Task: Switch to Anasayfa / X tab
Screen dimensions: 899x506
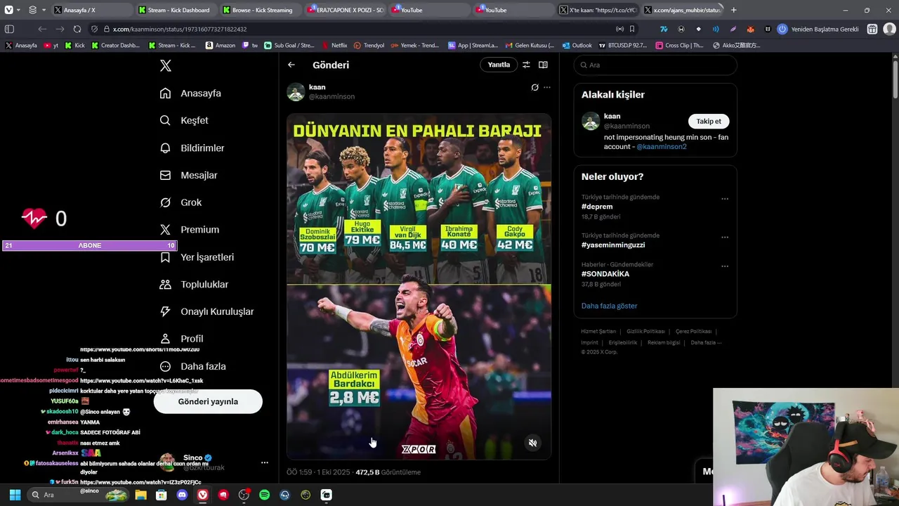Action: click(91, 10)
